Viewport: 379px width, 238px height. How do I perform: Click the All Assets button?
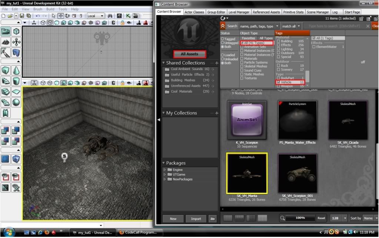pos(190,54)
